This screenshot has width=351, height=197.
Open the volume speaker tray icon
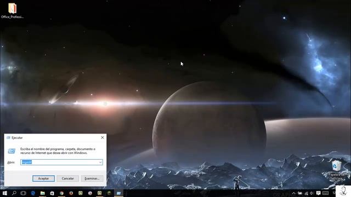coord(312,193)
